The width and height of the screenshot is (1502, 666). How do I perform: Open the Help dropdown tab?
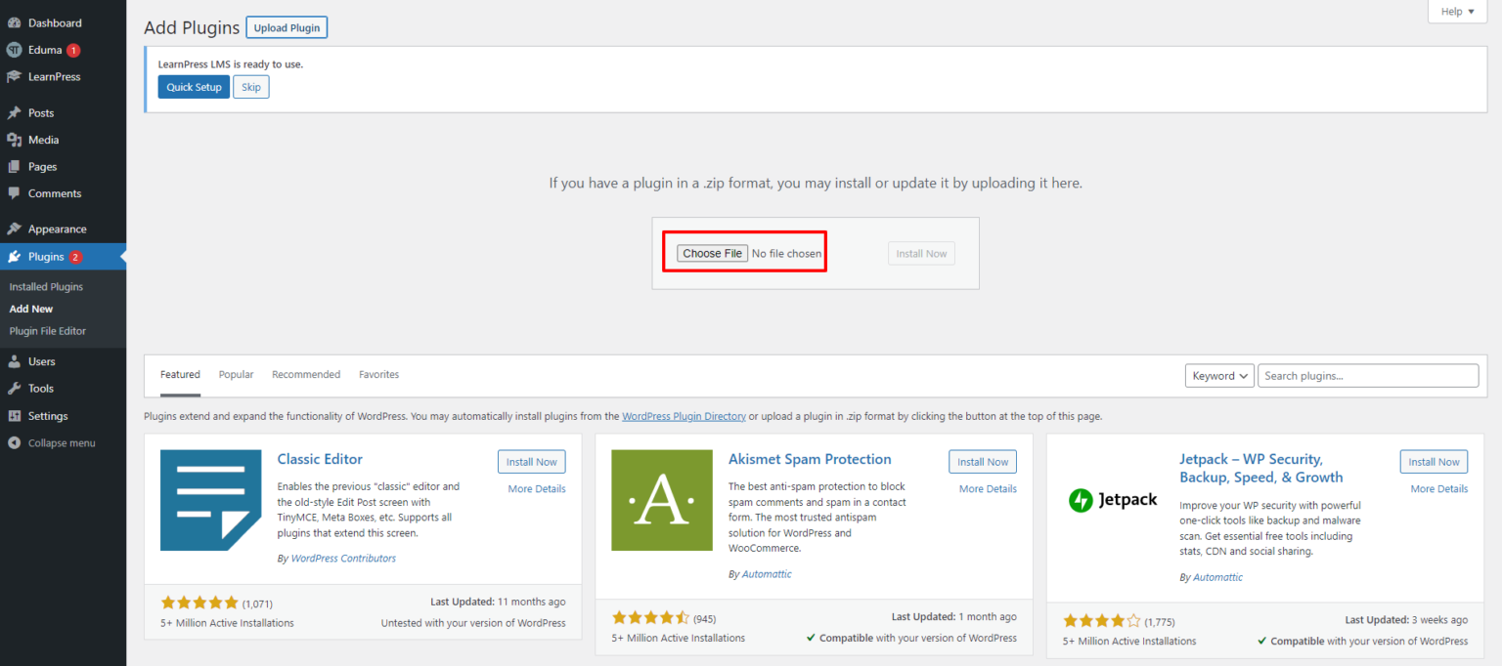(1458, 12)
